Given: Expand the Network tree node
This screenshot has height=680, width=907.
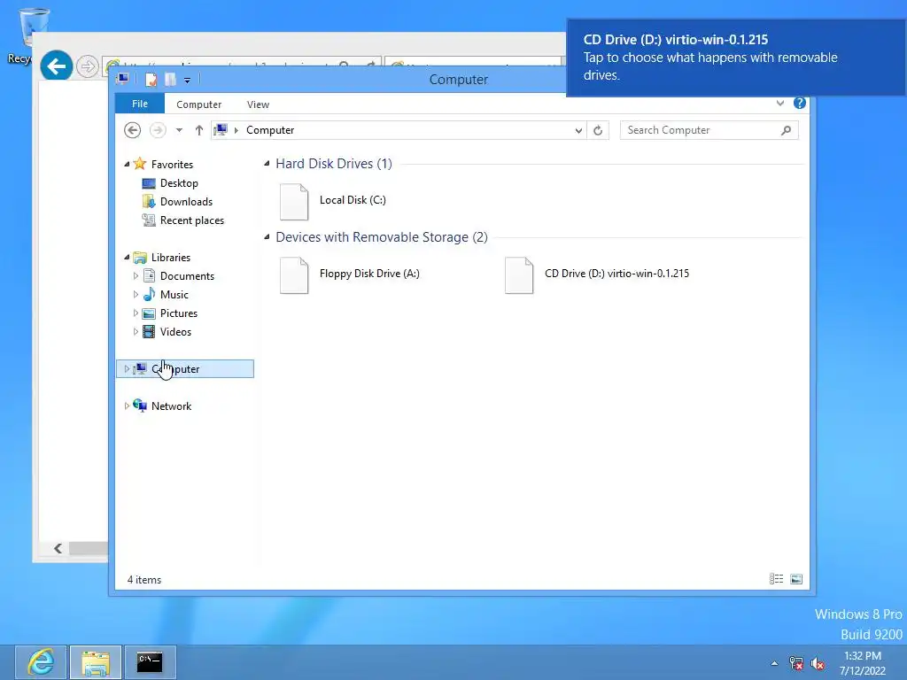Looking at the screenshot, I should pos(127,406).
